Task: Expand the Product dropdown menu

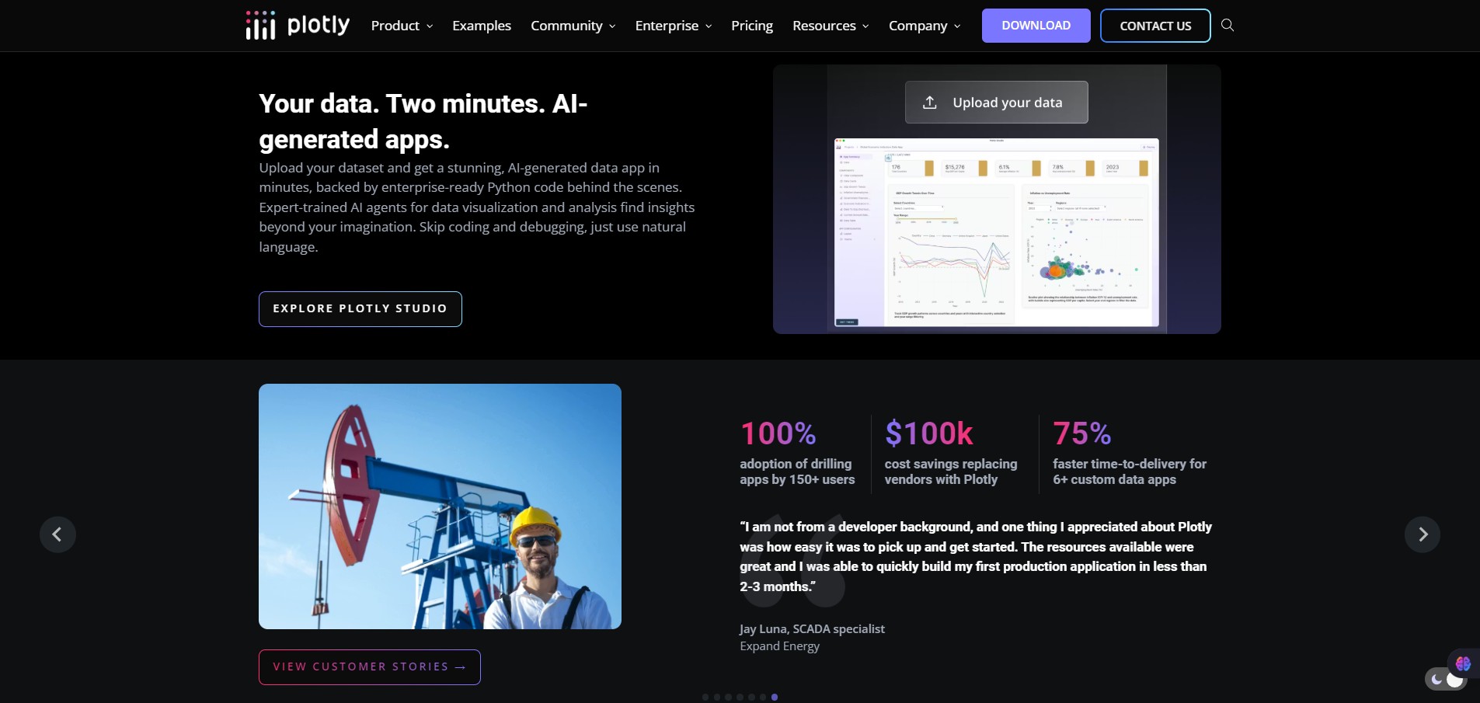Action: pyautogui.click(x=402, y=26)
